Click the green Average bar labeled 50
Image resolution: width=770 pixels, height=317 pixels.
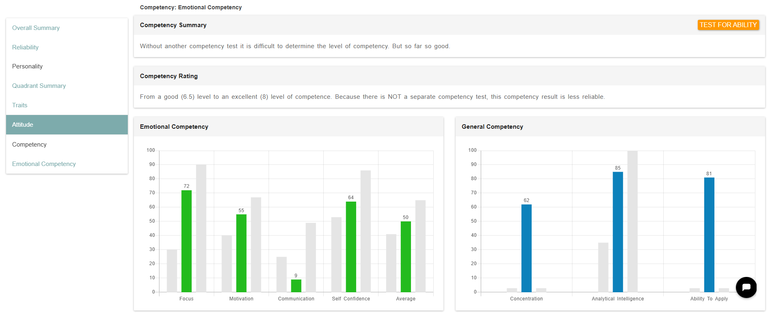coord(406,256)
